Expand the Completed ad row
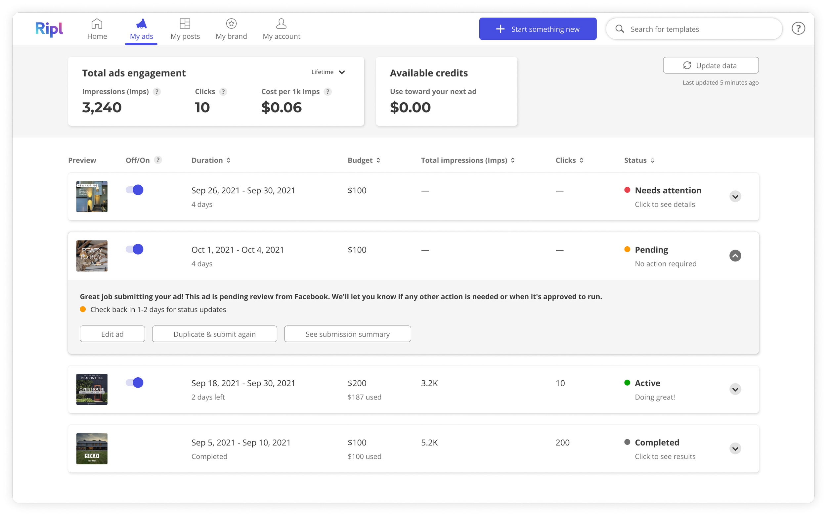Viewport: 827px width, 516px height. [x=735, y=449]
